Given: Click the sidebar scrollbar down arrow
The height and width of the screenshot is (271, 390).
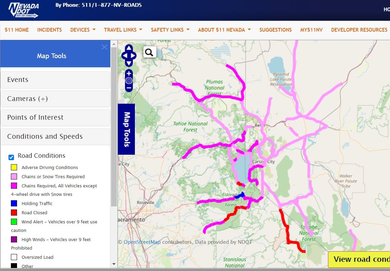Looking at the screenshot, I should click(x=114, y=264).
